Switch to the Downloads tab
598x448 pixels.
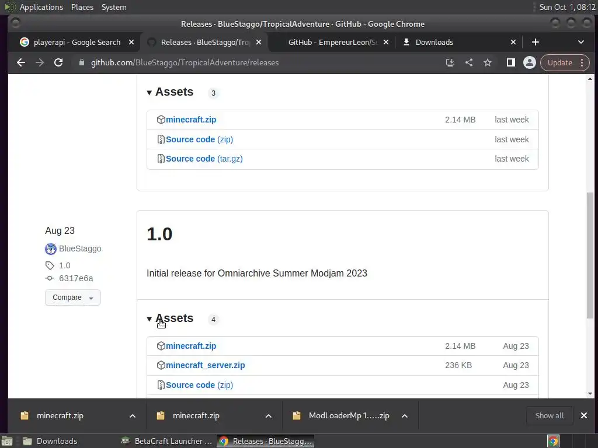(x=434, y=42)
